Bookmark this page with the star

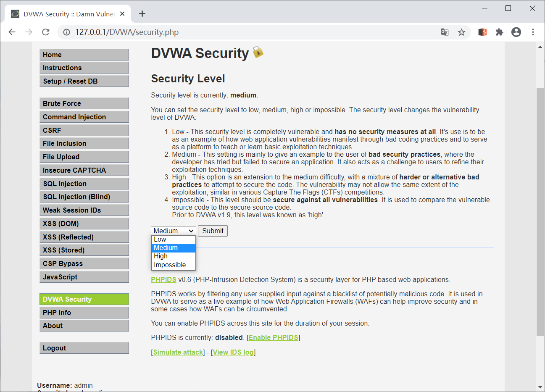(x=461, y=32)
